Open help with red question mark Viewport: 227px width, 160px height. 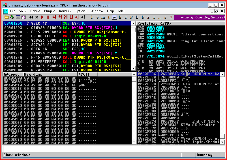click(171, 17)
